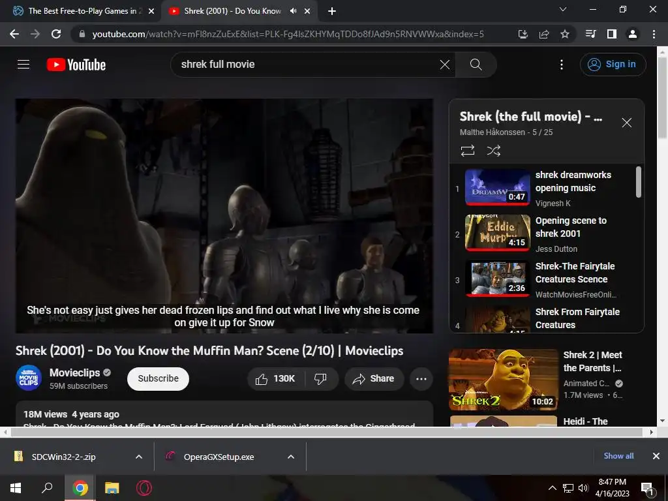Mute the Shrek tab via speaker icon
Screen dimensions: 668x501
point(293,11)
